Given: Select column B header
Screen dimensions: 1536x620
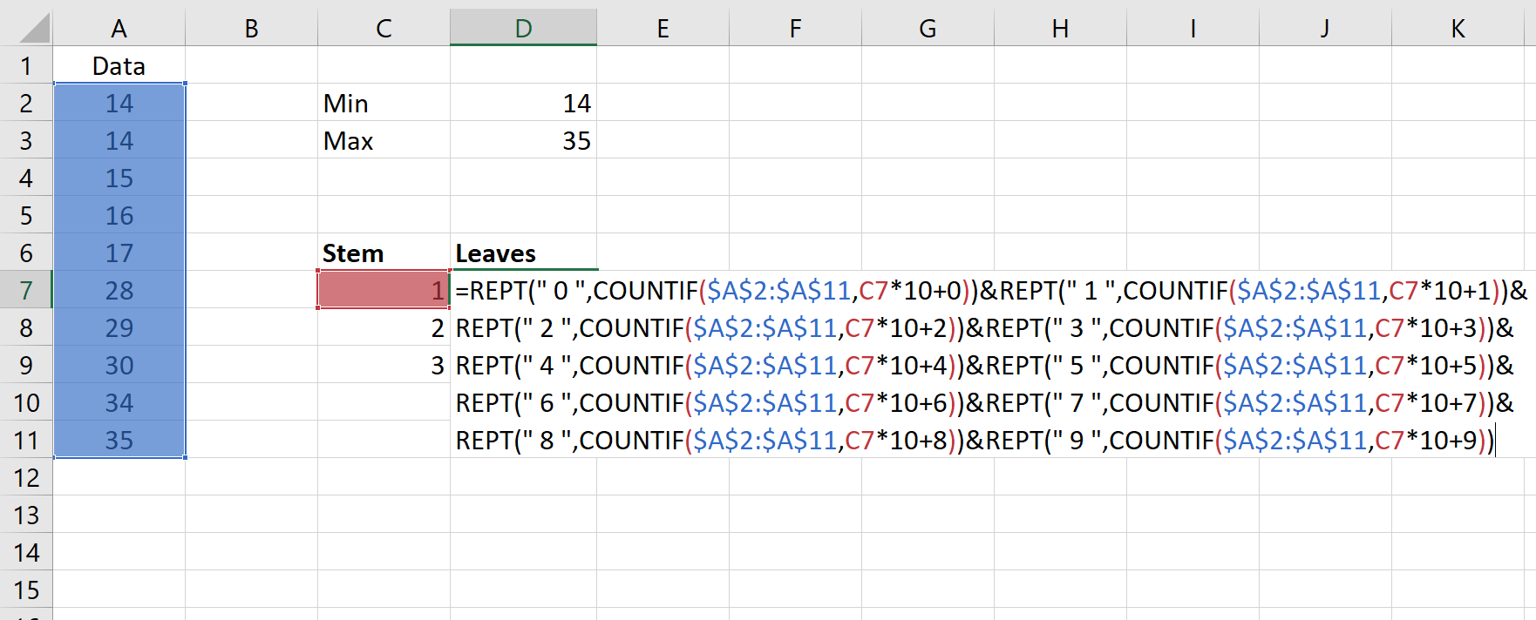Looking at the screenshot, I should click(x=252, y=28).
